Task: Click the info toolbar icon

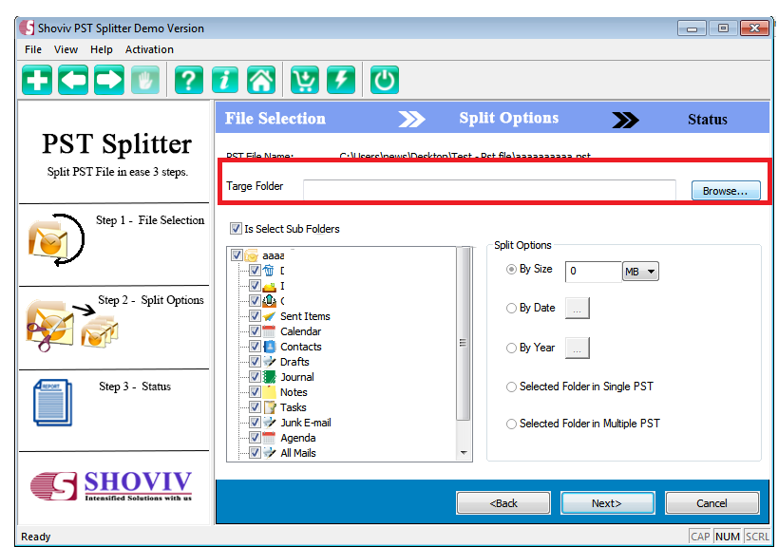Action: pos(224,80)
